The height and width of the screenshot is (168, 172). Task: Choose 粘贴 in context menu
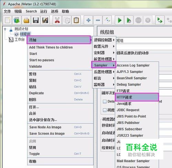(61, 87)
